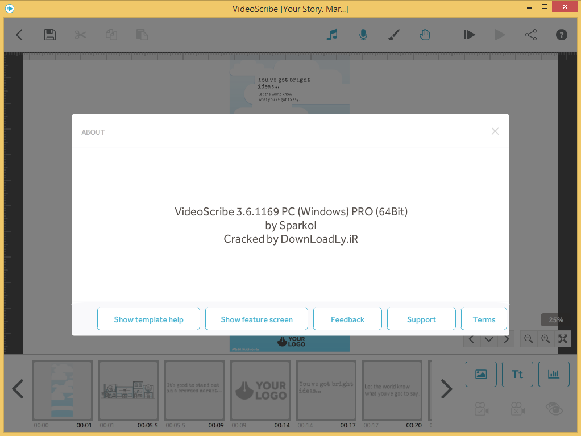Choose the drawing hand icon
This screenshot has width=581, height=436.
[425, 35]
